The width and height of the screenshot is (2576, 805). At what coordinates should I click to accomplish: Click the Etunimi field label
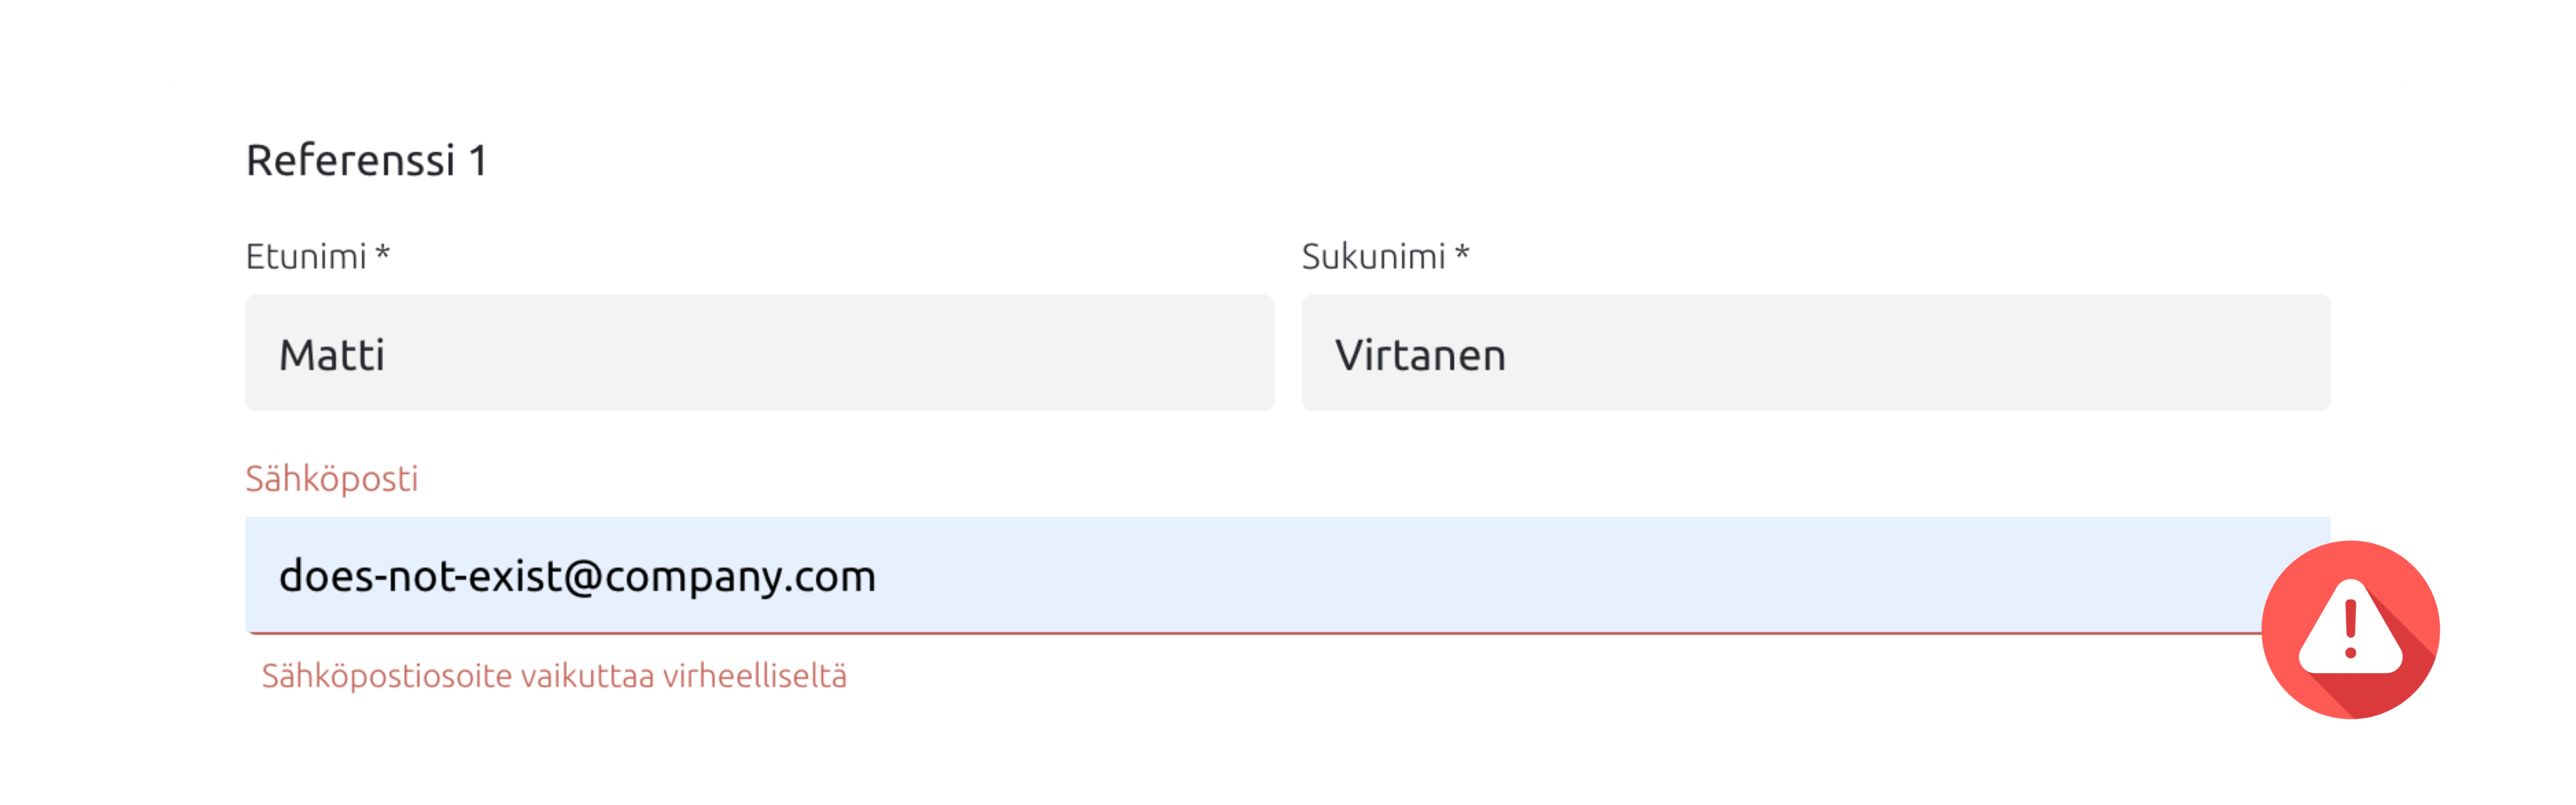click(x=306, y=257)
